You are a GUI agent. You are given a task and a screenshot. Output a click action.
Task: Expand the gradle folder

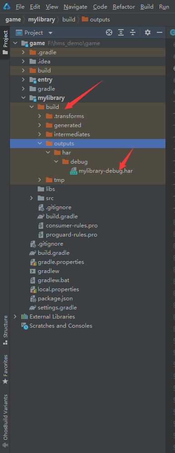(23, 89)
